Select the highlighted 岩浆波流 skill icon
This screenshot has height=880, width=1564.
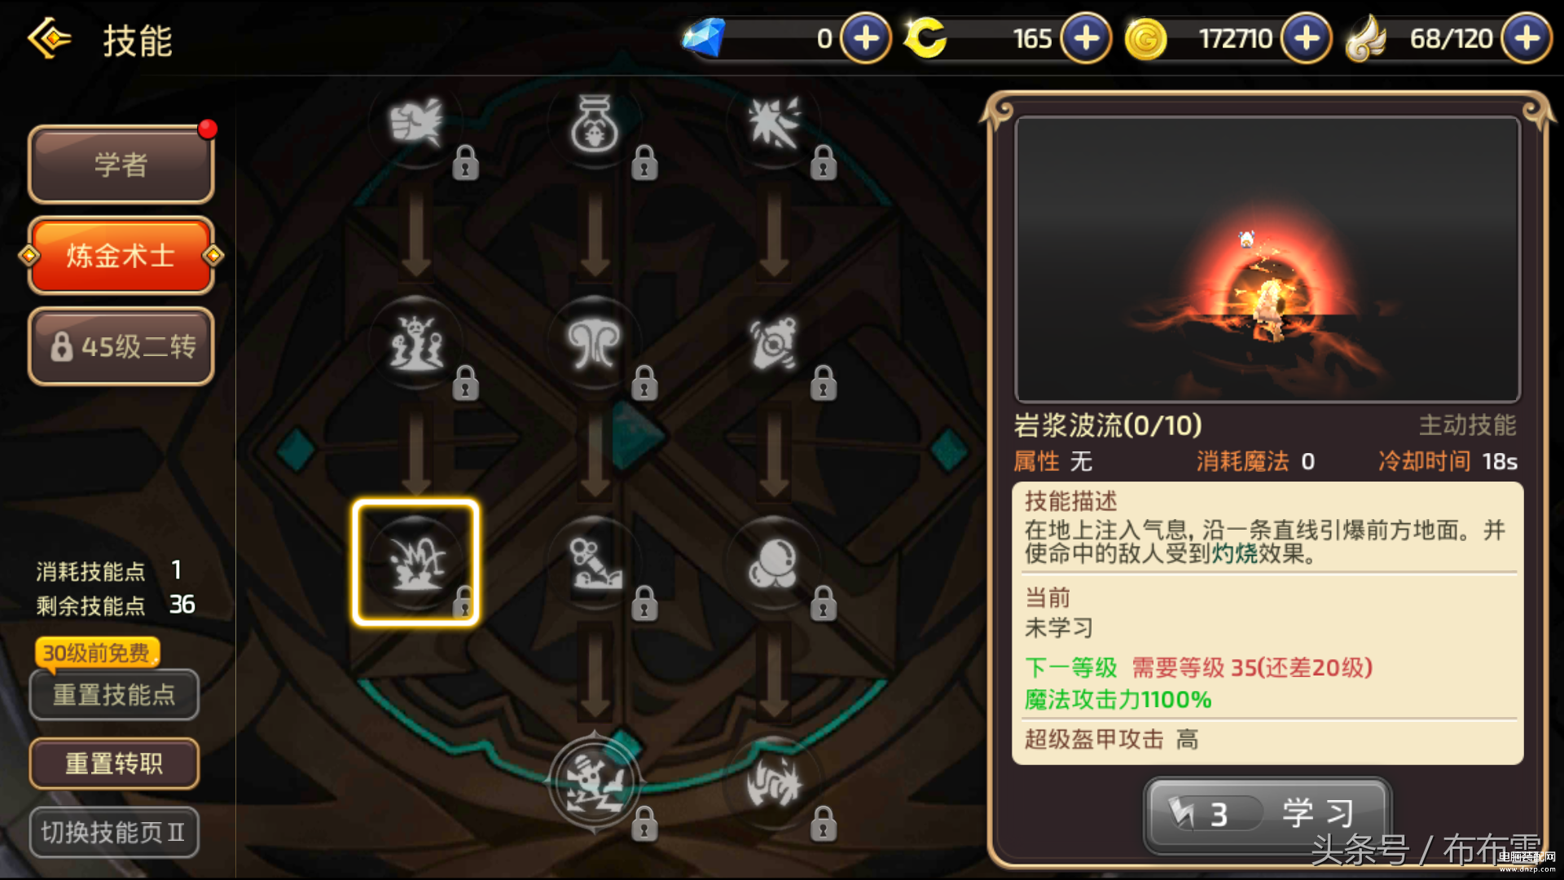click(x=415, y=562)
